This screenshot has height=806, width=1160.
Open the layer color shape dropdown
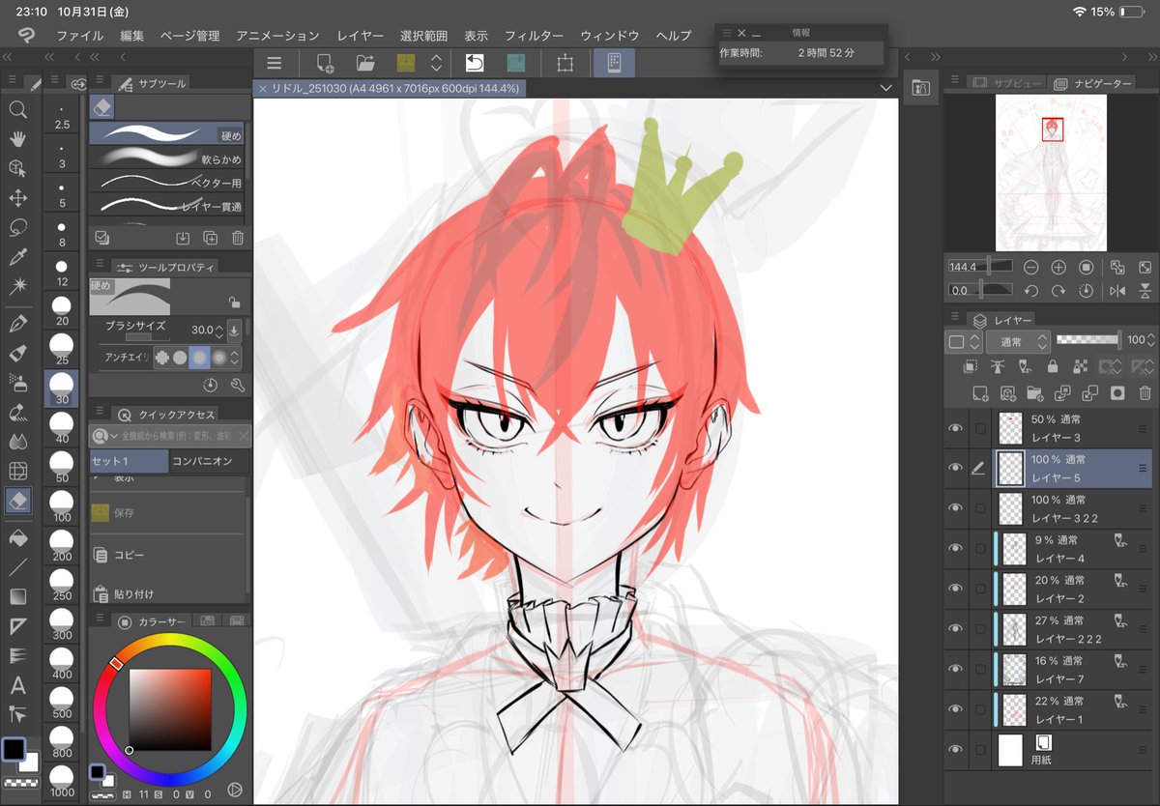pos(964,341)
